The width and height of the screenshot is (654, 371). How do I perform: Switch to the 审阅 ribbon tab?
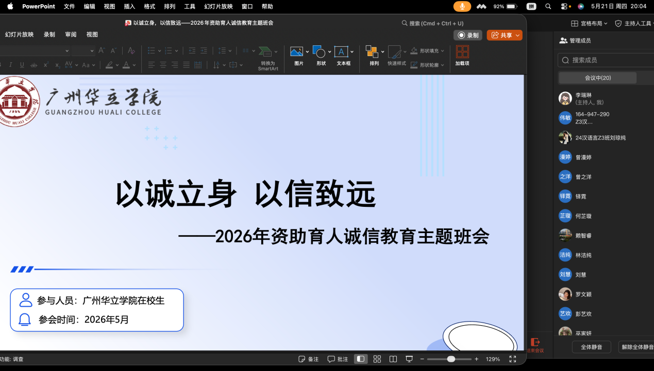[x=71, y=34]
